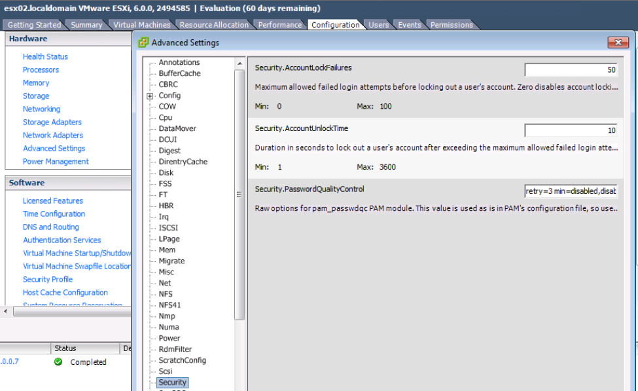This screenshot has height=391, width=638.
Task: Select the Net tree item
Action: (163, 282)
